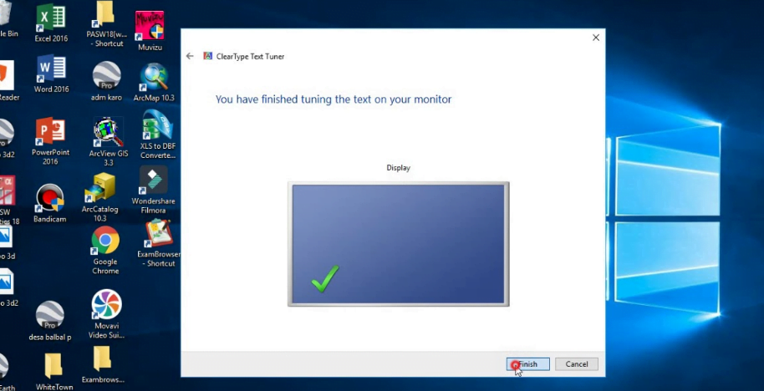
Task: Select the PowerPoint 2016 desktop icon
Action: [51, 140]
